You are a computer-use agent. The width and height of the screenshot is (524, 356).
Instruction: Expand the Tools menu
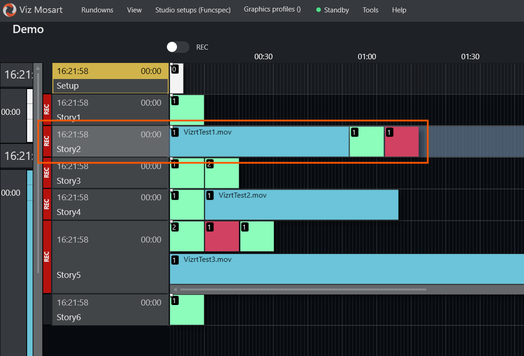[370, 10]
